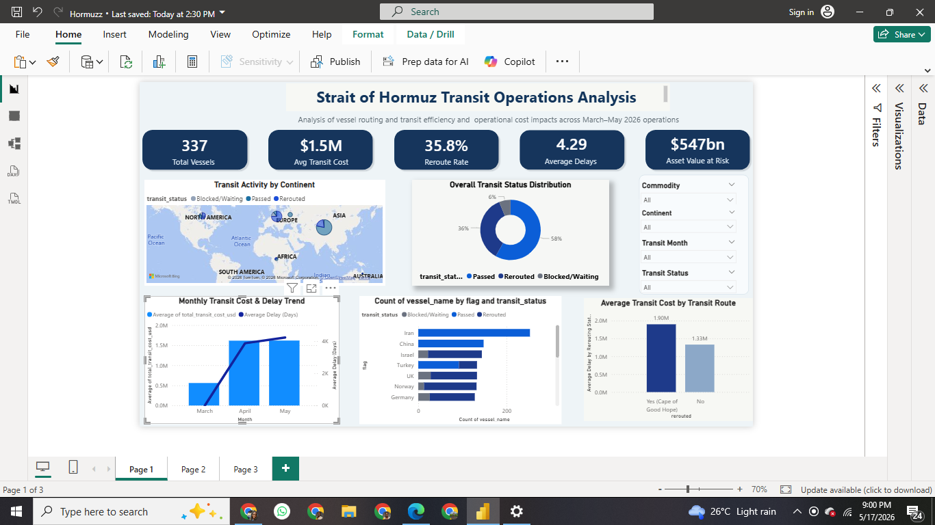Save the report with the floppy disk icon

[17, 12]
